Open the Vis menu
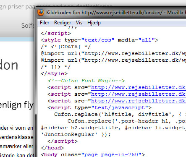 point(79,23)
